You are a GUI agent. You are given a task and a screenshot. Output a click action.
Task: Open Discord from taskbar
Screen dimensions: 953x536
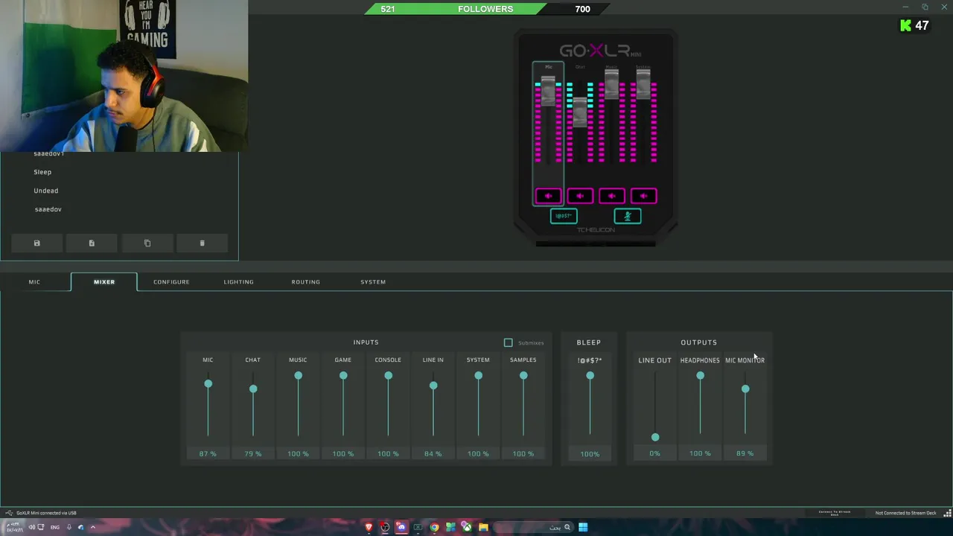[x=401, y=527]
